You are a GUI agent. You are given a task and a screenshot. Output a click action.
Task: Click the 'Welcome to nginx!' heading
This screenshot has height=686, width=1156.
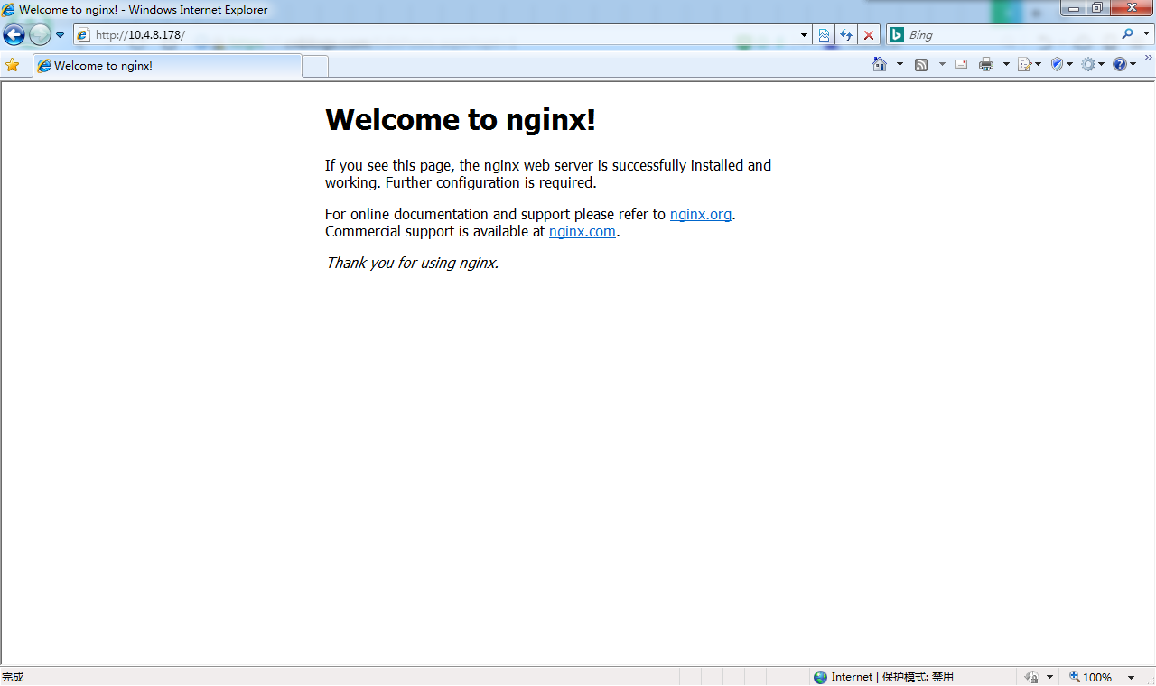[x=461, y=119]
